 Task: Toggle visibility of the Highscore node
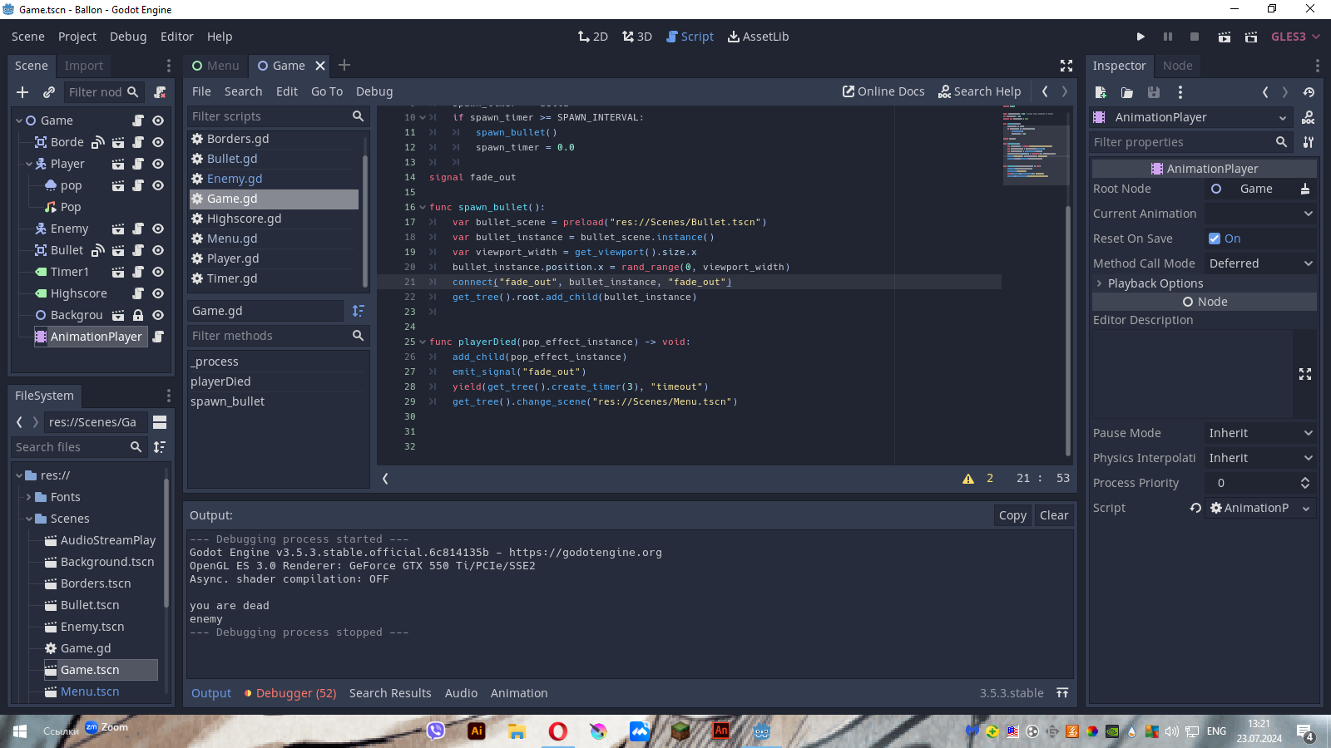point(158,293)
